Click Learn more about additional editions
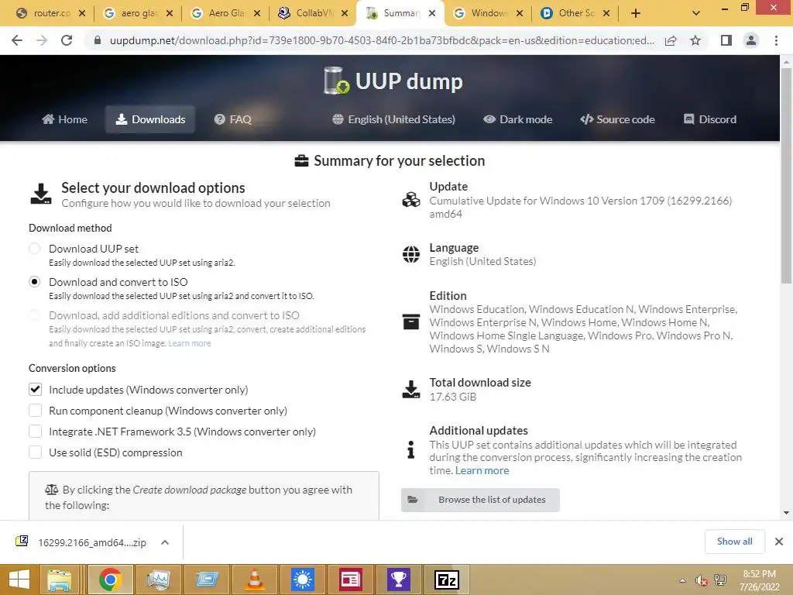The width and height of the screenshot is (793, 595). pos(190,343)
